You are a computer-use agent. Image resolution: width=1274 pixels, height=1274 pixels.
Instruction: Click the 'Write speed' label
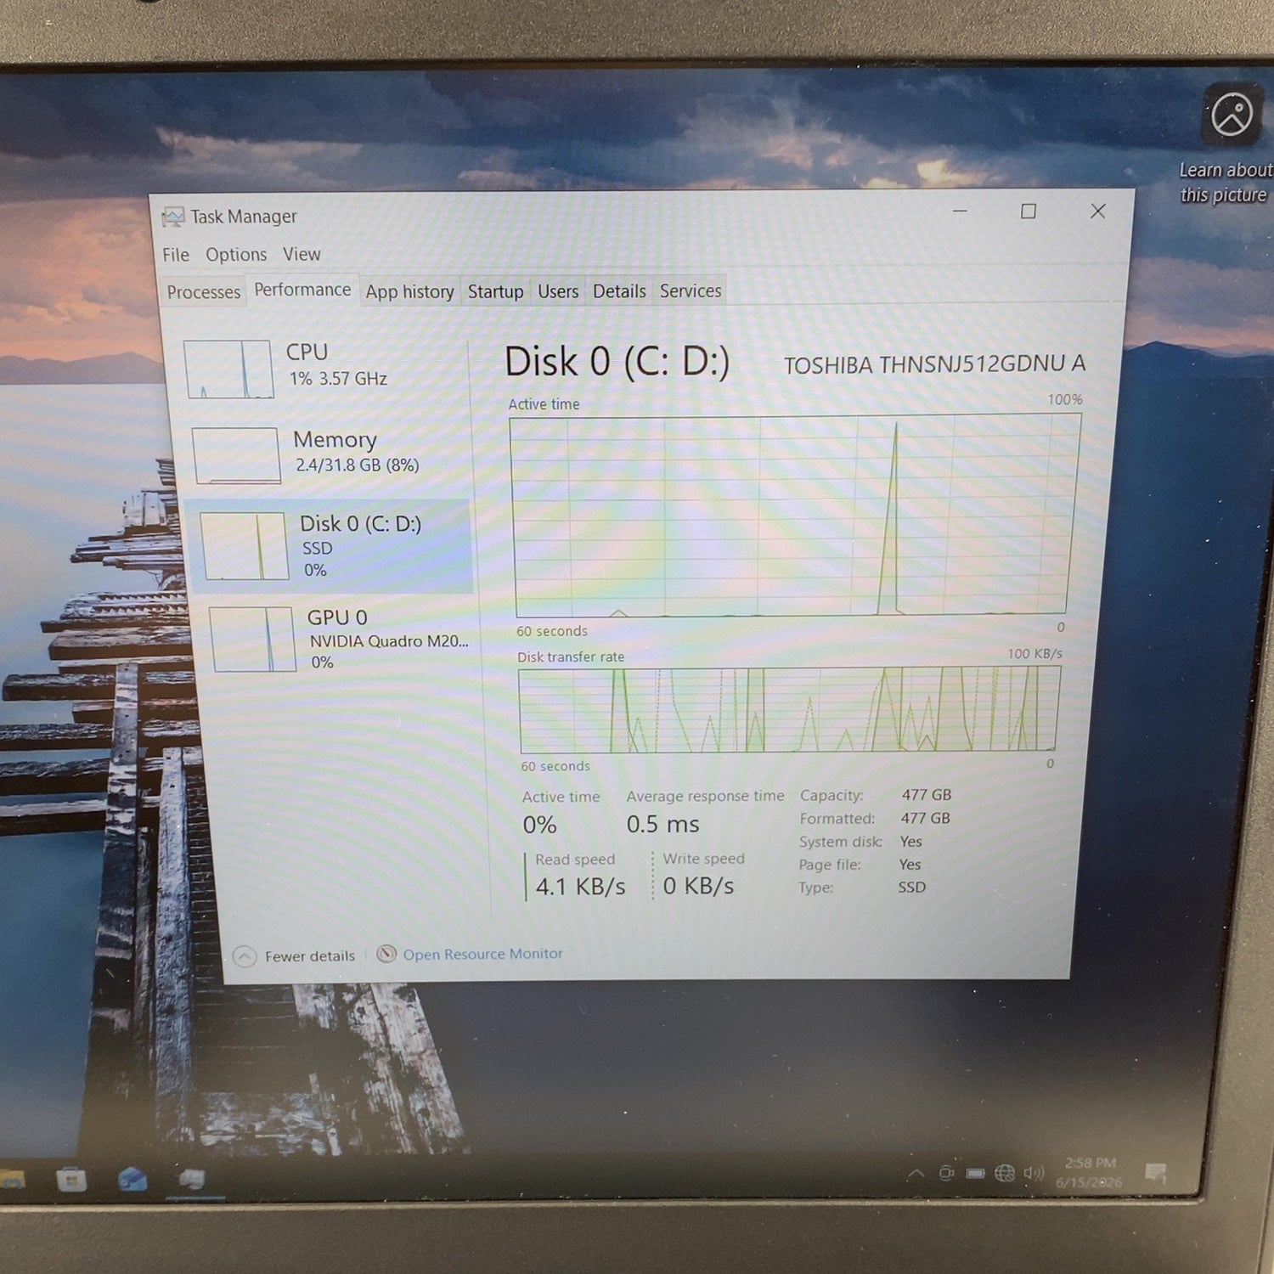click(x=703, y=859)
